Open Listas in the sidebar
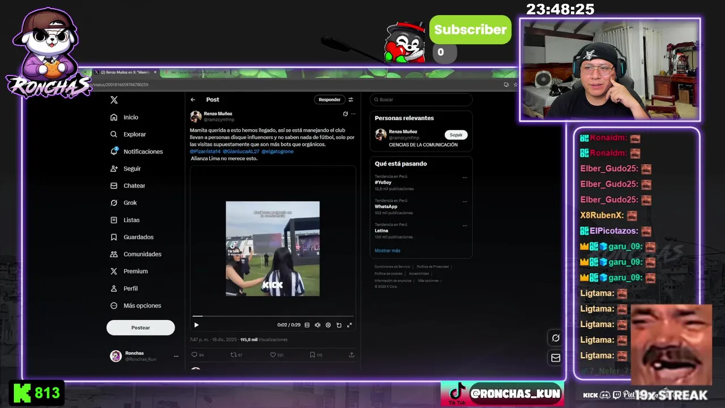This screenshot has width=725, height=408. (x=125, y=220)
